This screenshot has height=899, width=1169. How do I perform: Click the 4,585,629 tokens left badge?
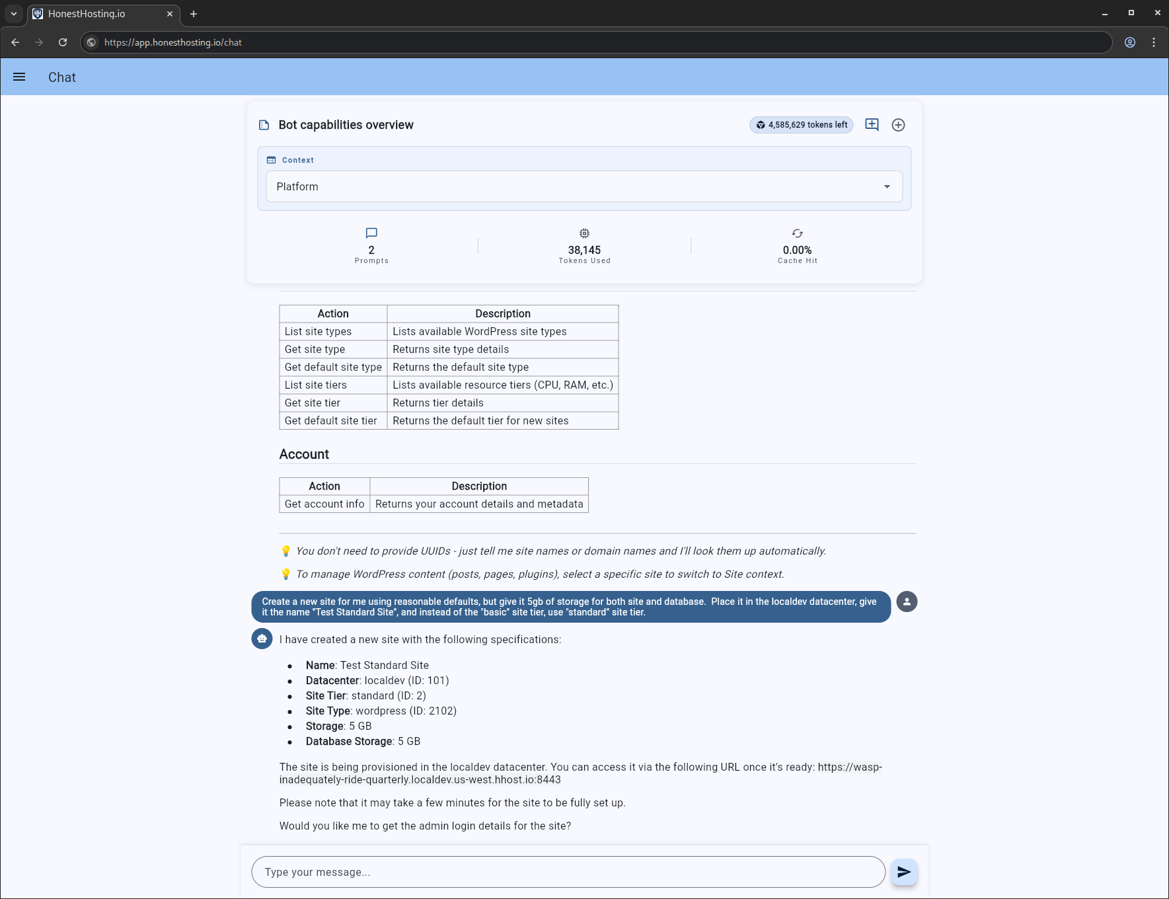pyautogui.click(x=801, y=125)
